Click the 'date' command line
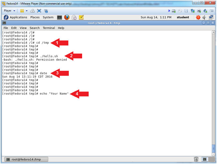The image size is (217, 164). 25,73
